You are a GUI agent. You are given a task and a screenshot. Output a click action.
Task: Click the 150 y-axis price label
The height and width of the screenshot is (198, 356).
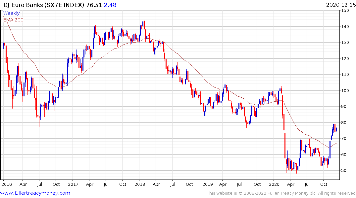pyautogui.click(x=345, y=11)
